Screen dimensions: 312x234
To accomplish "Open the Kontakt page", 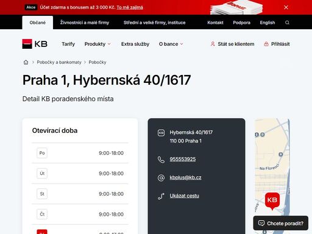I will [215, 23].
